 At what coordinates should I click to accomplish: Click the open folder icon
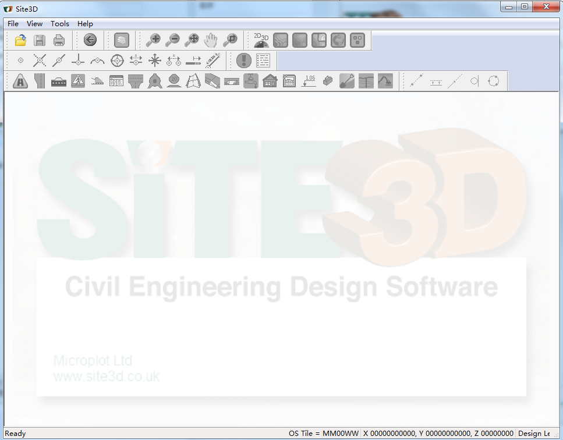tap(20, 40)
